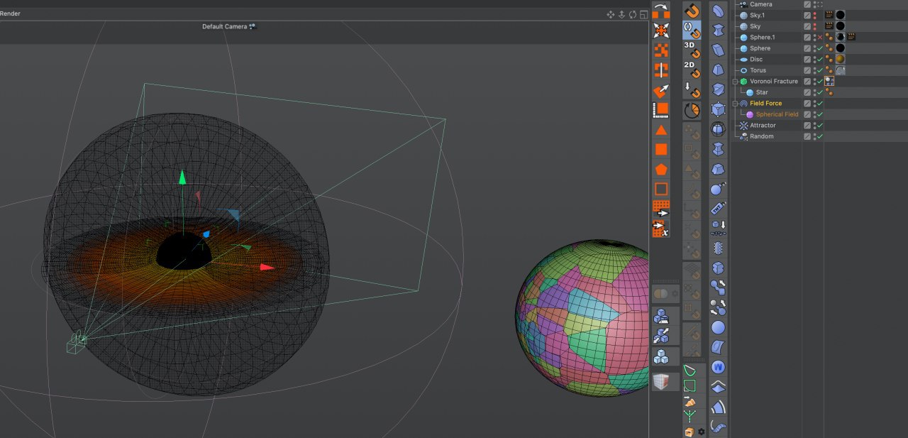
Task: Click the green Y-axis arrow handle
Action: [x=182, y=177]
